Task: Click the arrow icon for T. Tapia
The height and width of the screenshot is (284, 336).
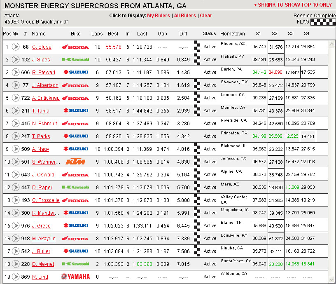Action: (15, 111)
